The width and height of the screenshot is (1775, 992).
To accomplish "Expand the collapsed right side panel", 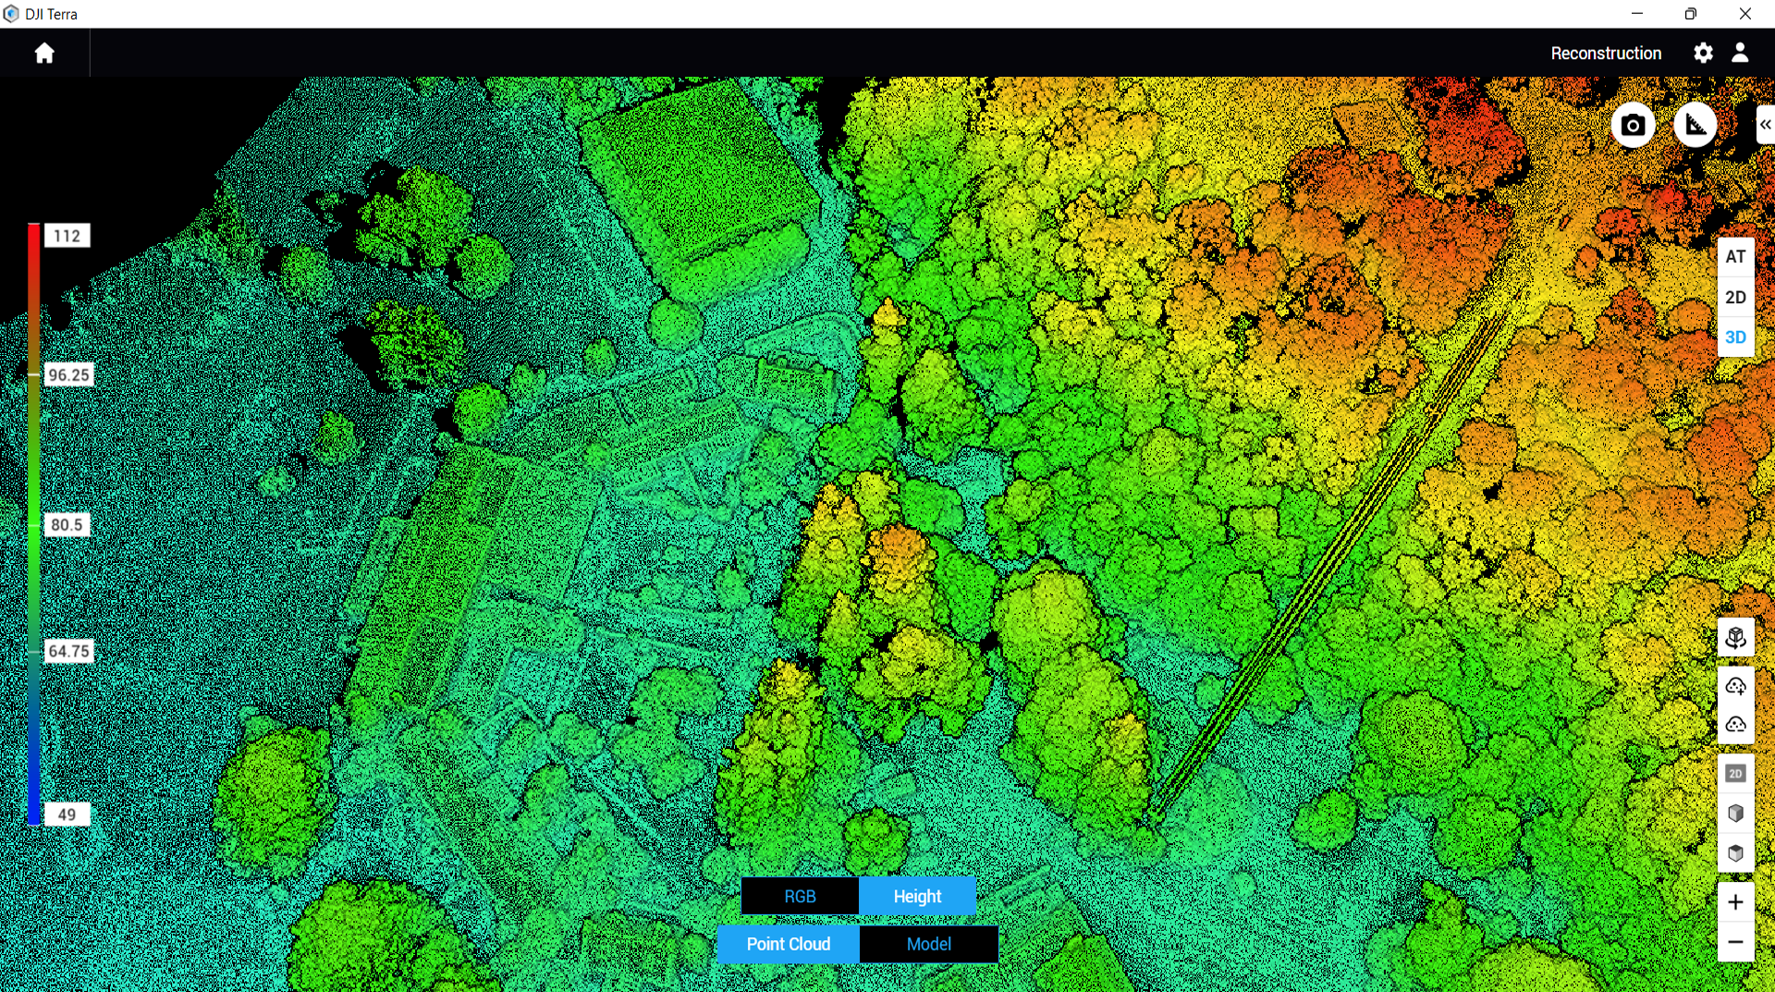I will pyautogui.click(x=1764, y=125).
